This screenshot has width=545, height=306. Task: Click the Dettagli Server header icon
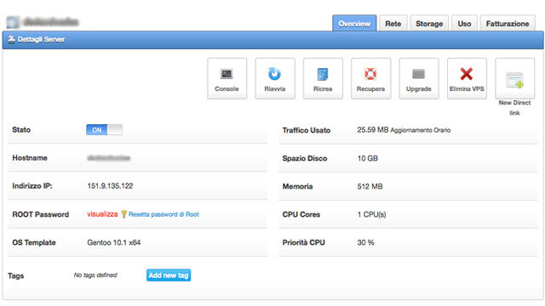click(x=11, y=39)
